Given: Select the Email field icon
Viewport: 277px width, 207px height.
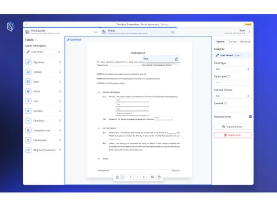Looking at the screenshot, I should 28,92.
